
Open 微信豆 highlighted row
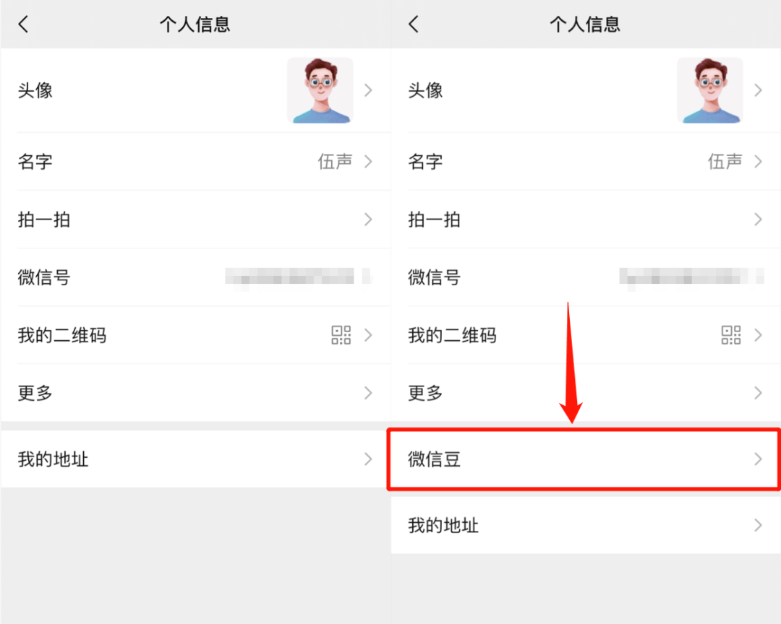click(584, 459)
